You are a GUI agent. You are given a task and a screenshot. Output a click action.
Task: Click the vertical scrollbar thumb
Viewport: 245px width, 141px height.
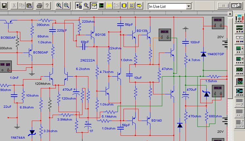coord(230,59)
